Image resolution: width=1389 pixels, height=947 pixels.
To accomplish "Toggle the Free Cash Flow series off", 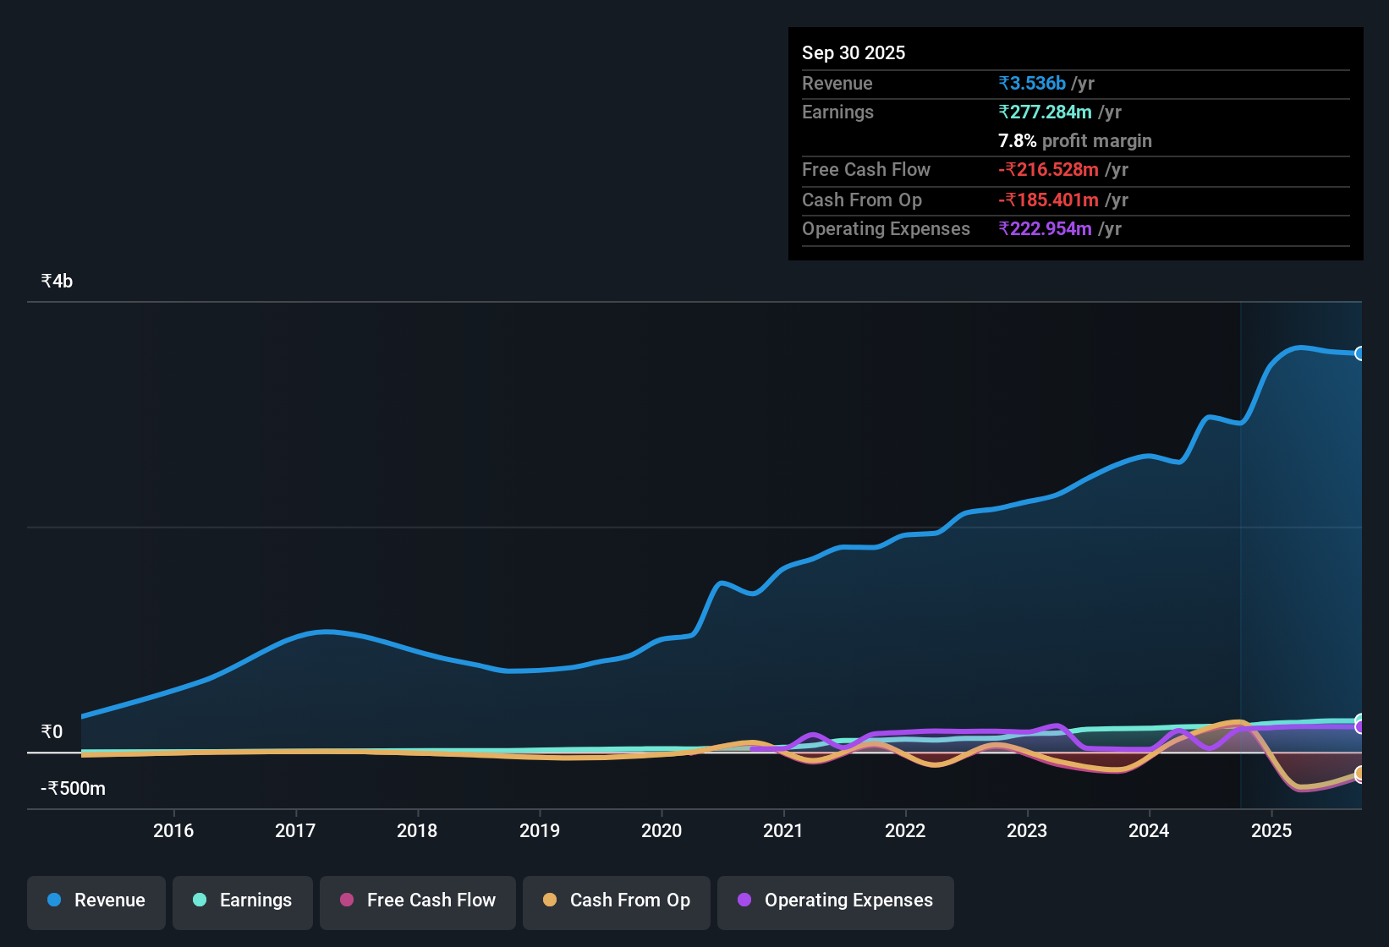I will point(417,900).
